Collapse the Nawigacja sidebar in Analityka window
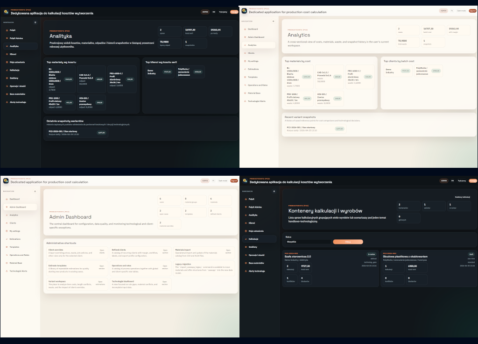 (x=35, y=22)
